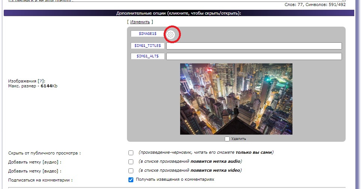Click the $IMAGE1$ tag label
Screen dimensions: 361x189
pos(148,34)
